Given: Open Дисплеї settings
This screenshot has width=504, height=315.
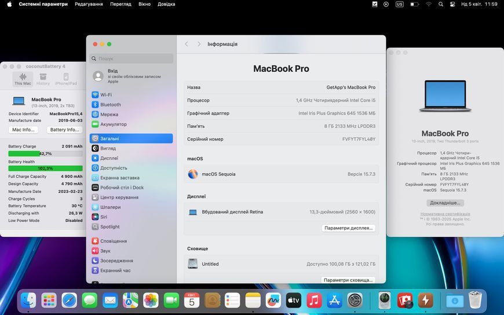Looking at the screenshot, I should [131, 158].
